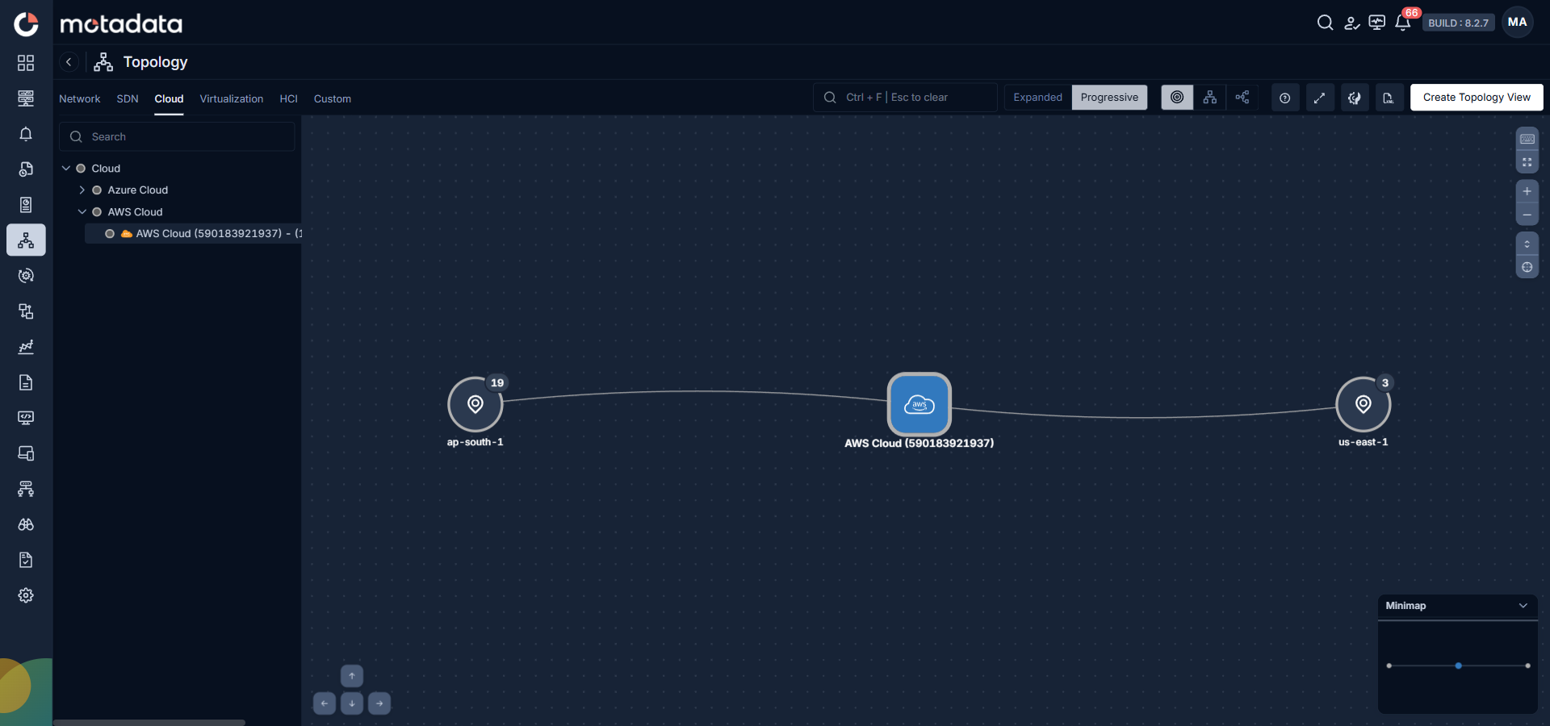Select Azure Cloud label in tree

138,190
